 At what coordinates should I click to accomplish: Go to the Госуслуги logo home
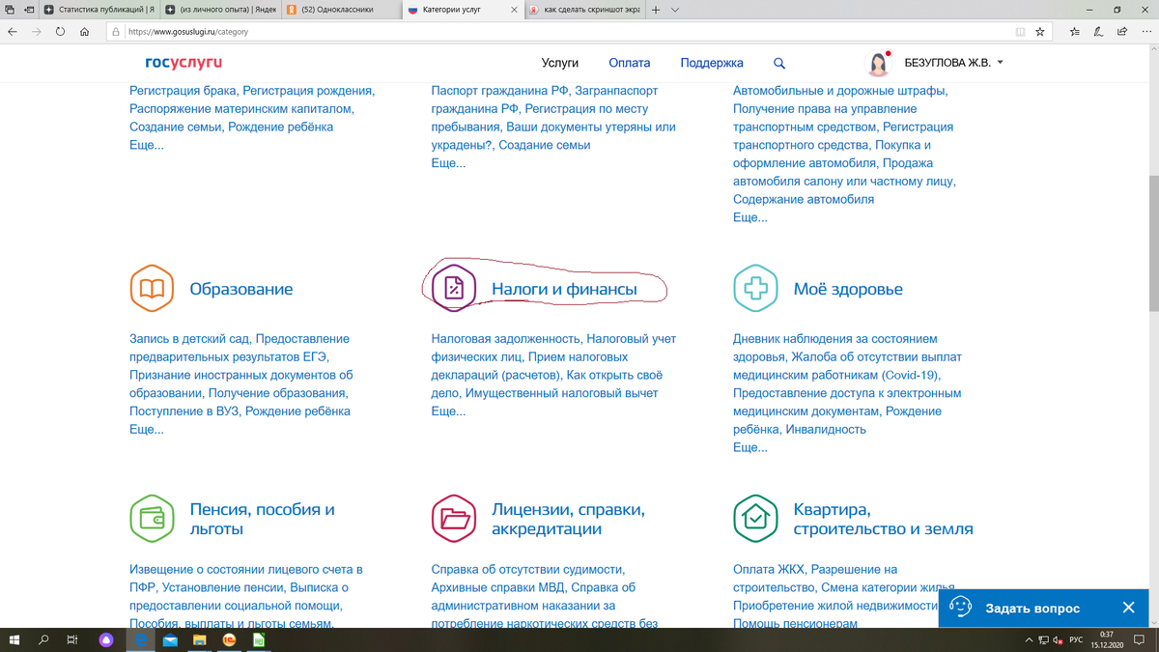pos(184,63)
